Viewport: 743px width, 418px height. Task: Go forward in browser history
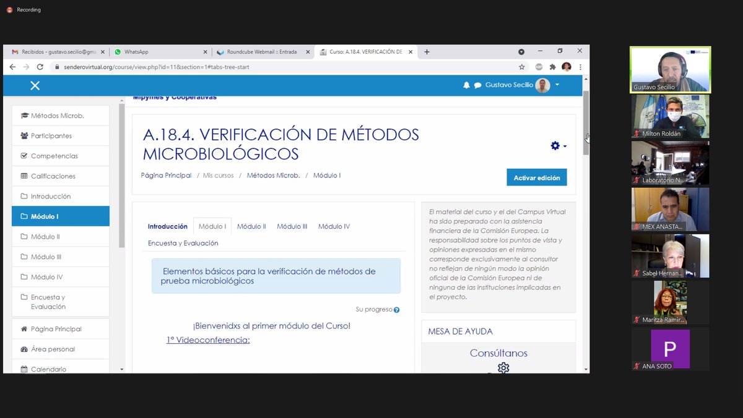point(26,67)
